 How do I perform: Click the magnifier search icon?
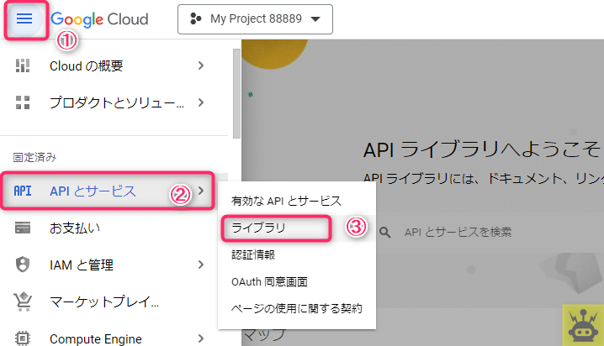click(384, 232)
